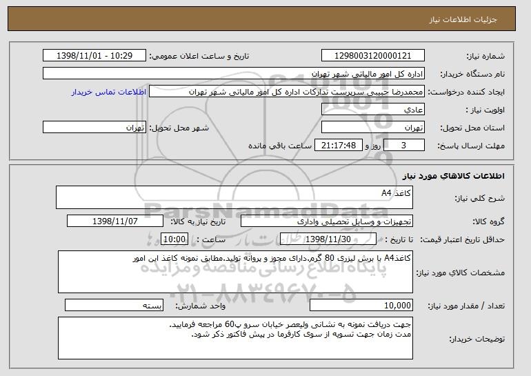This screenshot has width=531, height=376.
Task: Select the priority field عادی
Action: [373, 110]
